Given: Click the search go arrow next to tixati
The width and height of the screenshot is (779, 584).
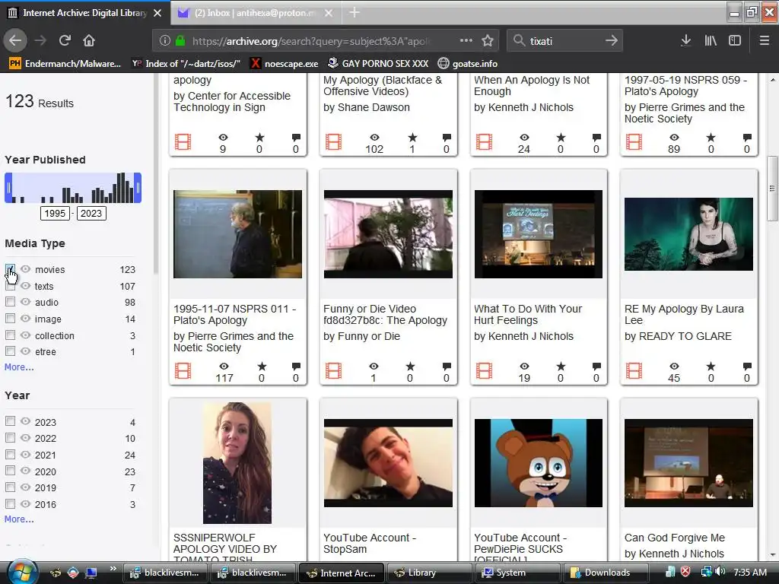Looking at the screenshot, I should click(612, 41).
